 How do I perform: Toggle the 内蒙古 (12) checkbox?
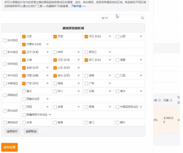[24, 44]
